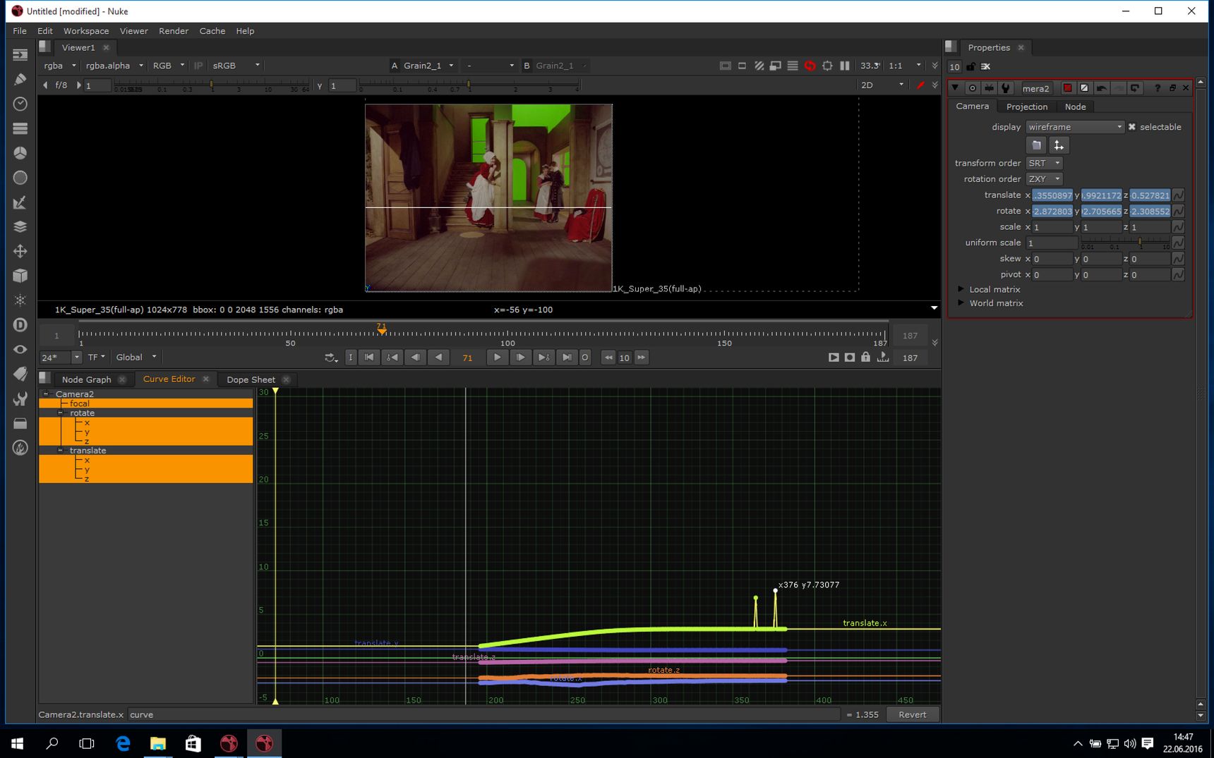Open the Workspace menu
1214x758 pixels.
point(86,31)
